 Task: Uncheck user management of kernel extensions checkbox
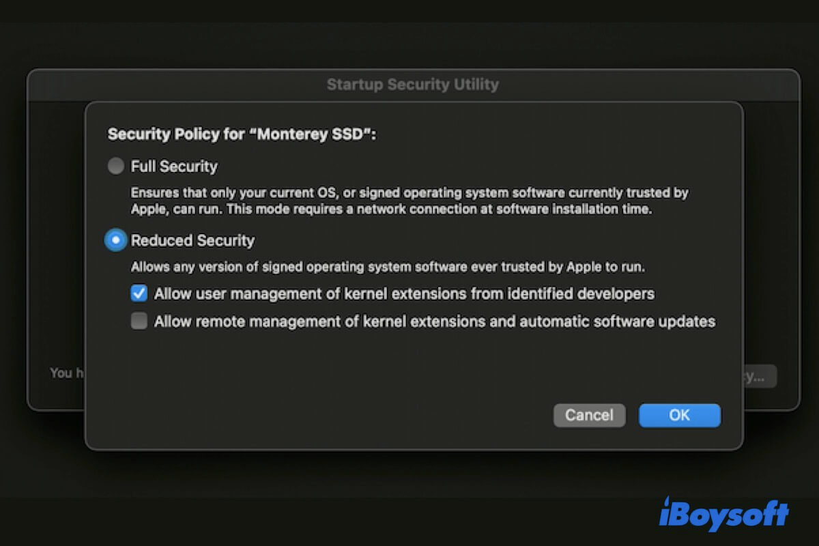tap(139, 293)
